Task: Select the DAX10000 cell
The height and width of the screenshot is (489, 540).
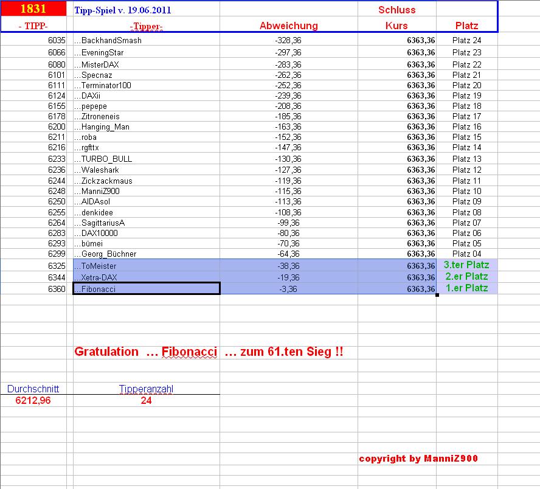Action: pos(147,233)
